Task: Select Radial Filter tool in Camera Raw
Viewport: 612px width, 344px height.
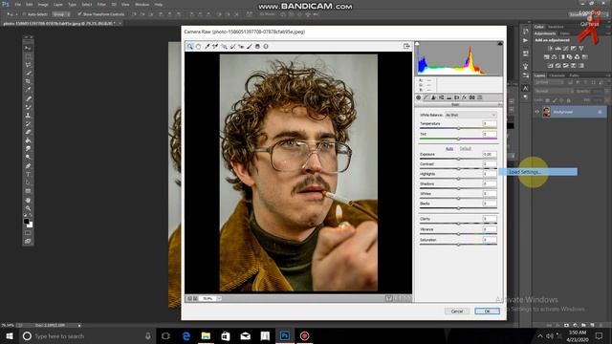Action: click(x=266, y=47)
